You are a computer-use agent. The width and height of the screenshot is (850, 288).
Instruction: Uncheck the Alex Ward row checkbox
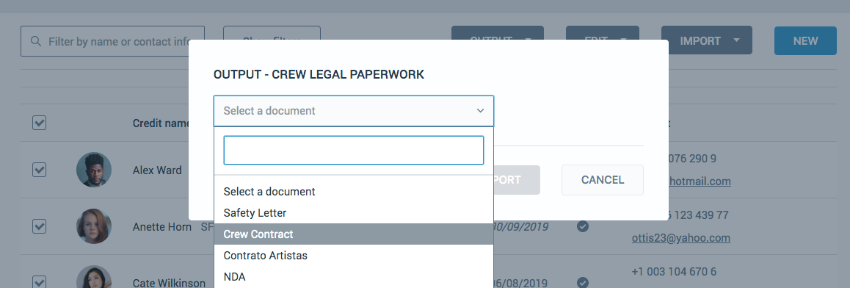[x=39, y=170]
